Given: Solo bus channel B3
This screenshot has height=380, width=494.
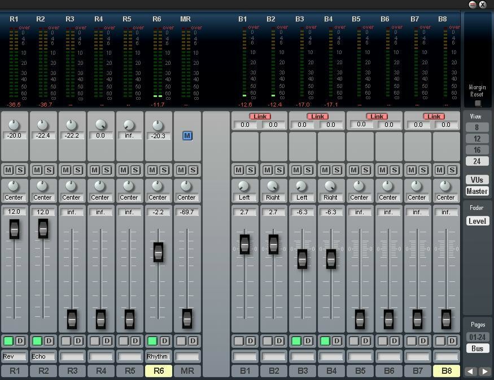Looking at the screenshot, I should click(308, 170).
